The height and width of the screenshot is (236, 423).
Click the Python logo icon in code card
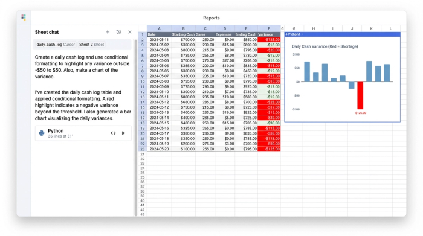coord(42,133)
